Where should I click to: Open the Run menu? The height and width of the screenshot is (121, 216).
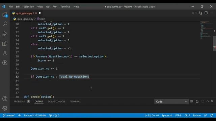(55, 7)
